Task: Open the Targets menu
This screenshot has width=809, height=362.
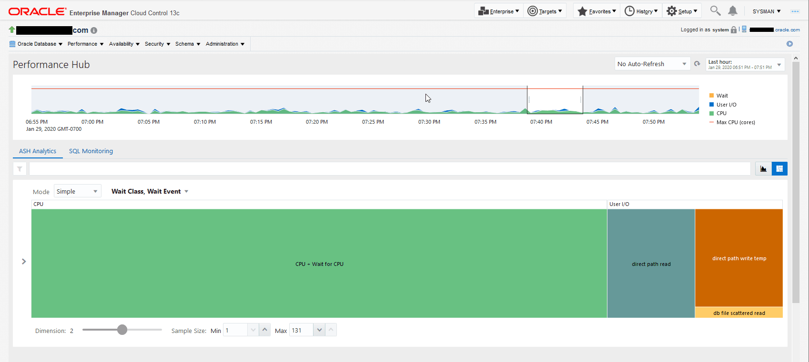Action: click(x=545, y=11)
